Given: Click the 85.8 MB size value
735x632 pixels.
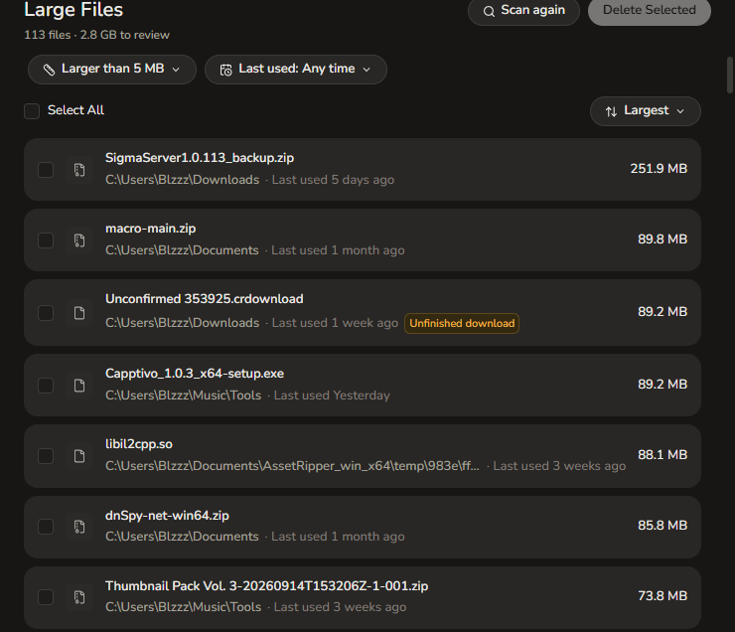Looking at the screenshot, I should tap(662, 526).
